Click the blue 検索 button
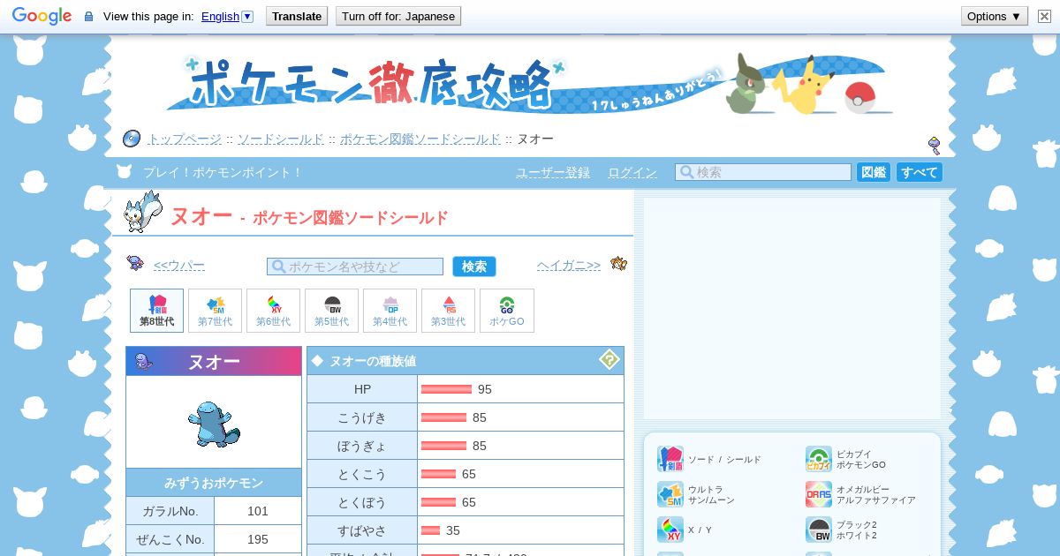Image resolution: width=1060 pixels, height=556 pixels. tap(474, 267)
